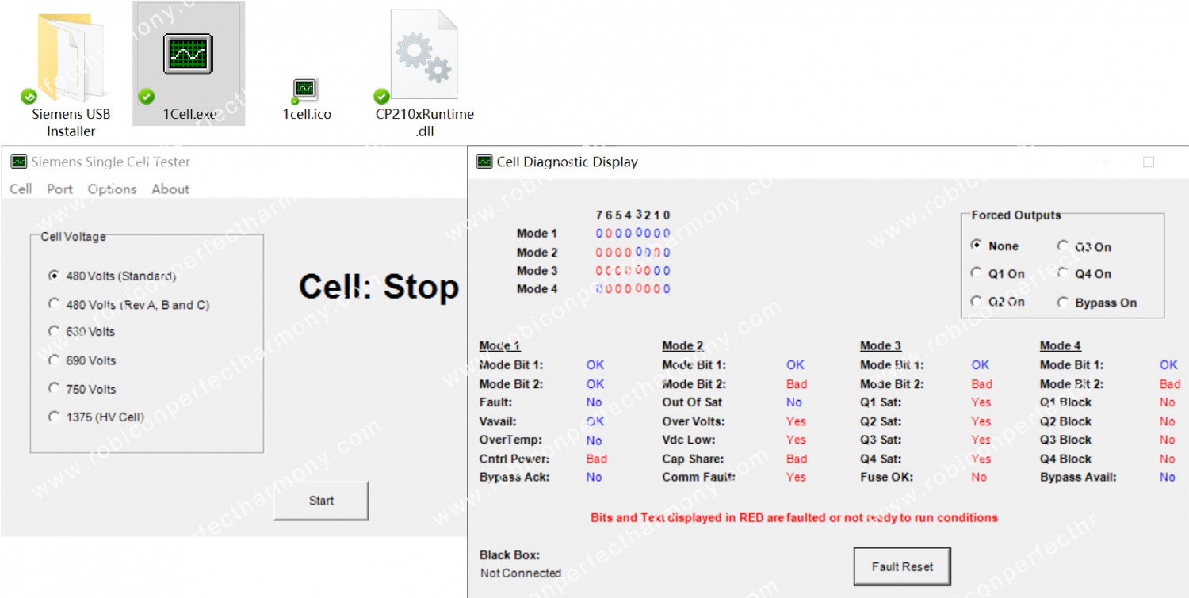Force the Q1 On output
The width and height of the screenshot is (1189, 598).
coord(997,274)
